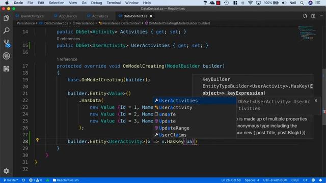Click CRLF line ending selector
Viewport: 326px width, 183px height.
[295, 180]
